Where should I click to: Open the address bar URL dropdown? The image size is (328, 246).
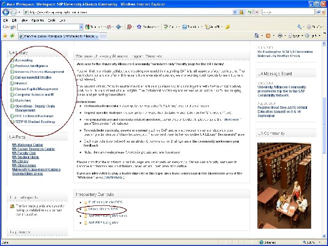pos(235,12)
